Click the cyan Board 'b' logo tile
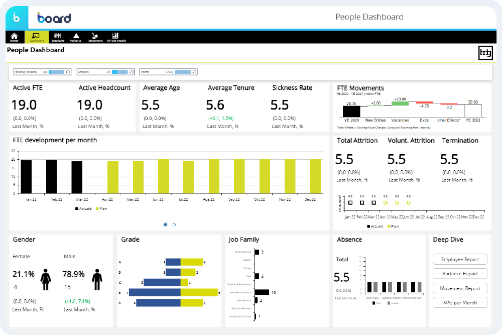 [17, 18]
